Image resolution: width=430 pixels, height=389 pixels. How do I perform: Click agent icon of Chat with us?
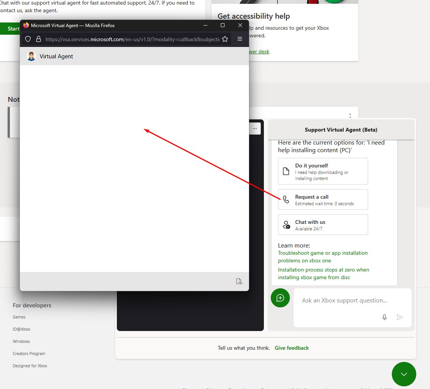click(286, 225)
